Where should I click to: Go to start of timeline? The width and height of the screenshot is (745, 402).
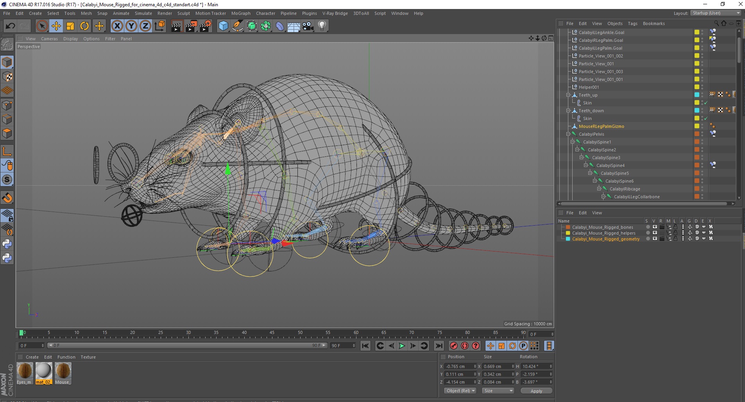click(365, 346)
